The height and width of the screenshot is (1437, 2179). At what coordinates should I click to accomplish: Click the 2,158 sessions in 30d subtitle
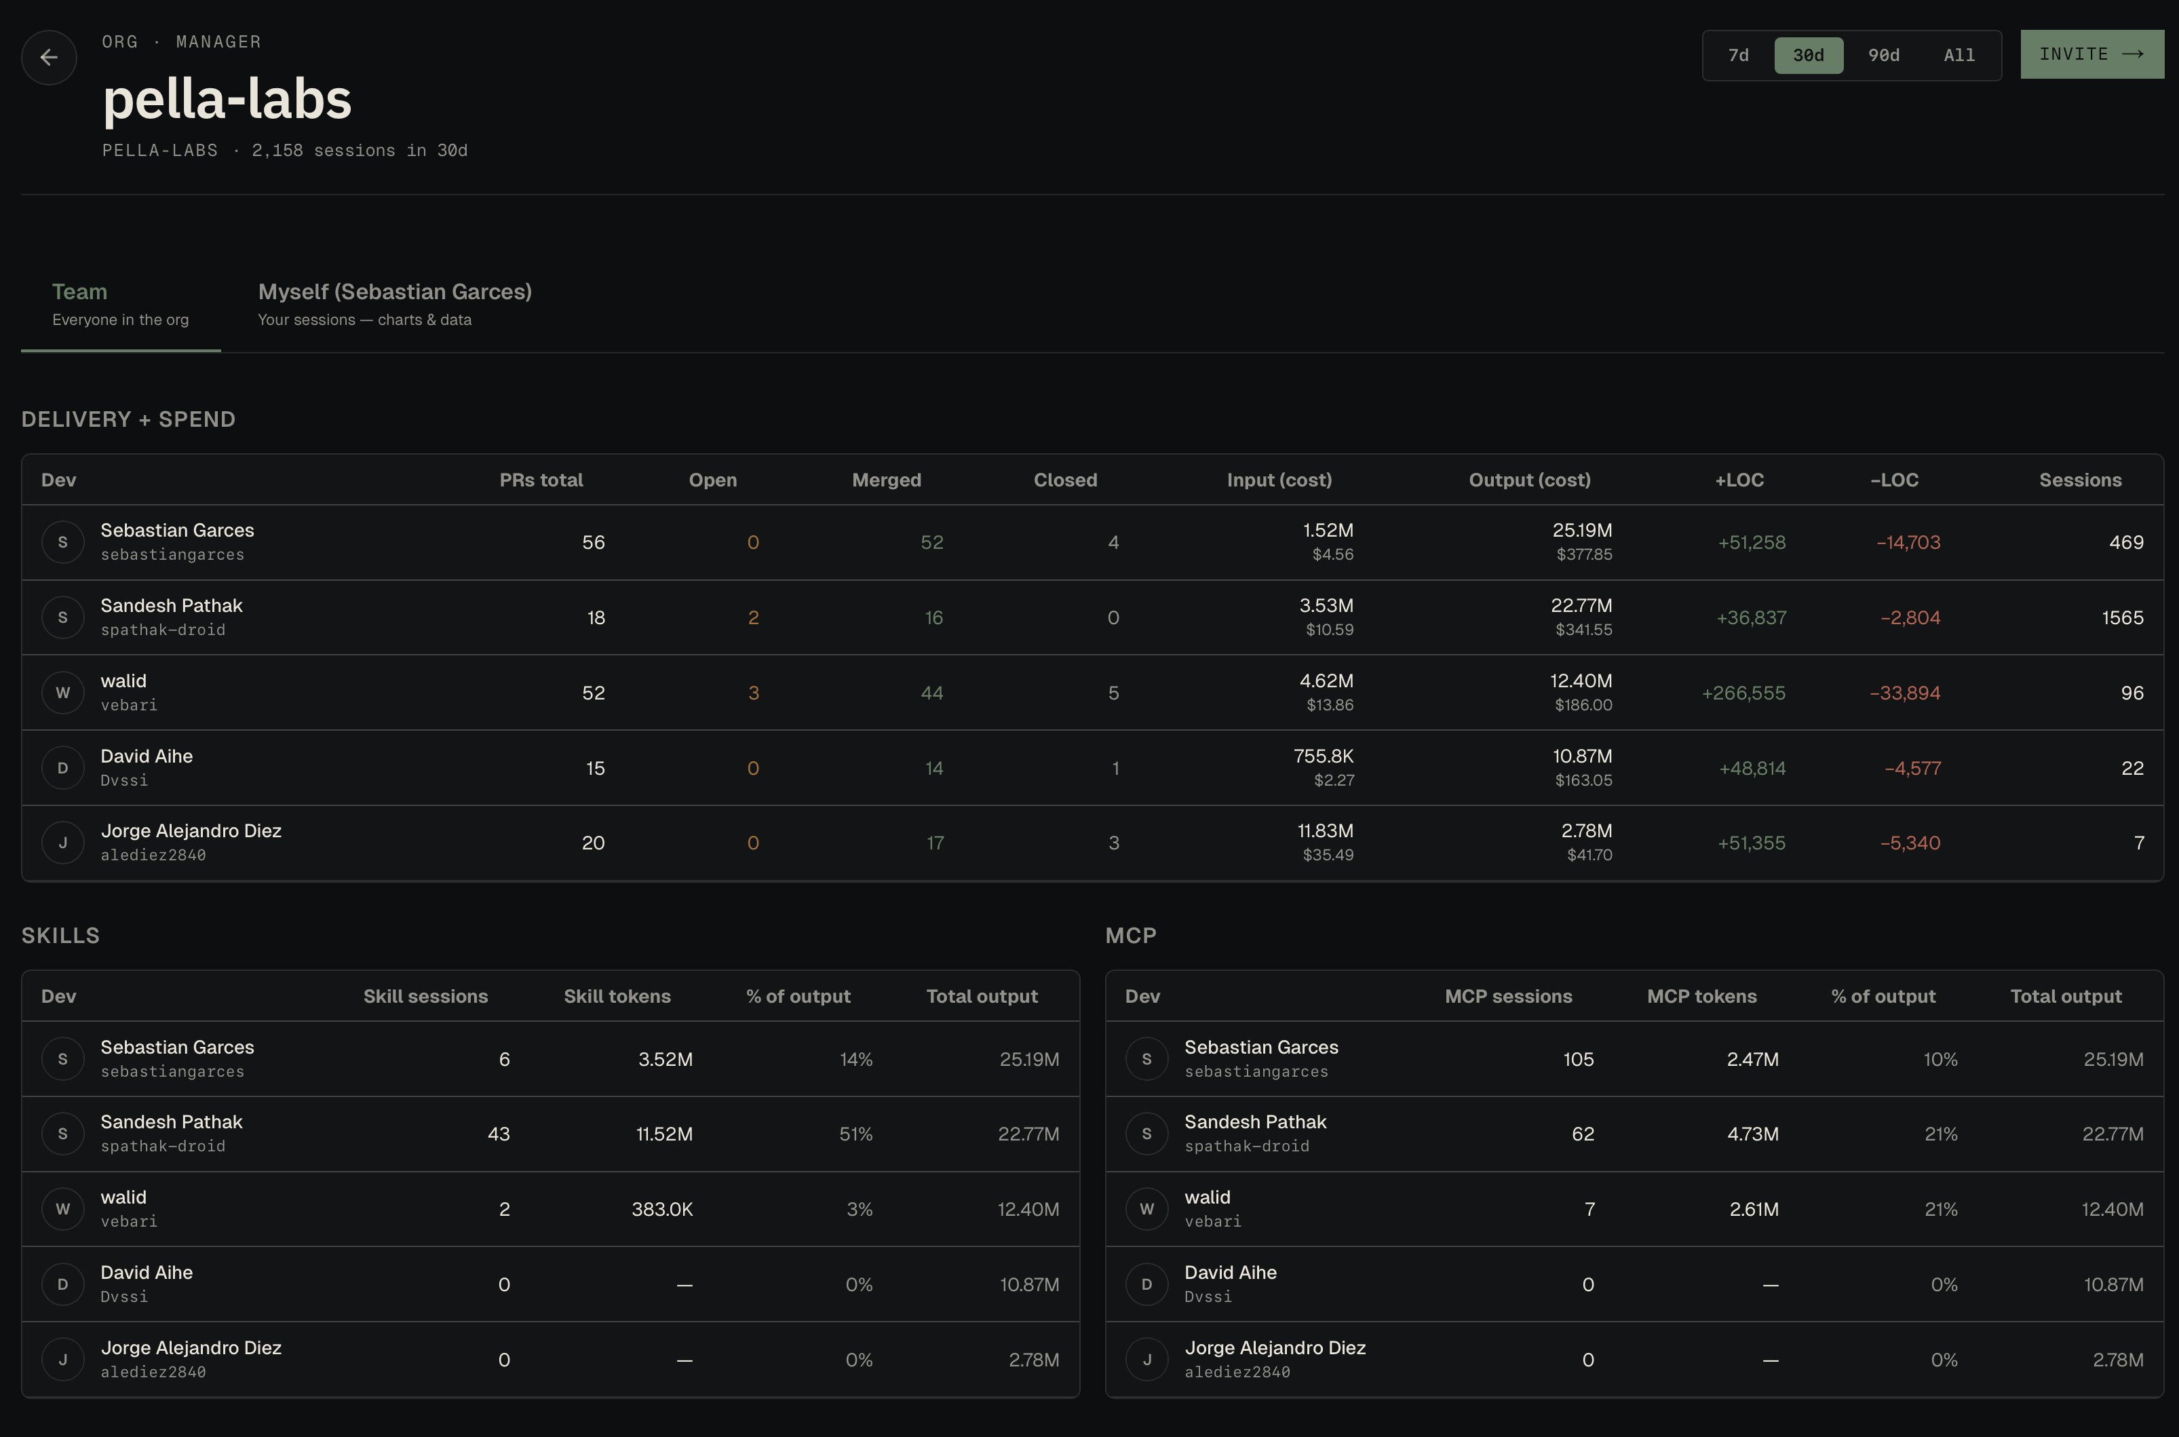click(x=359, y=151)
